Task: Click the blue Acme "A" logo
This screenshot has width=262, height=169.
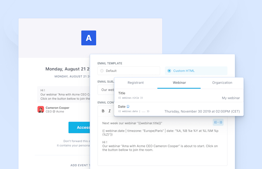Action: coord(89,38)
